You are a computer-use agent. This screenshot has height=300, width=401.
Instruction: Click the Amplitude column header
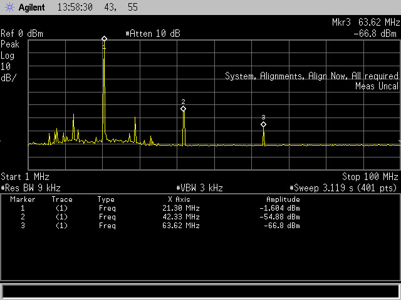[283, 199]
